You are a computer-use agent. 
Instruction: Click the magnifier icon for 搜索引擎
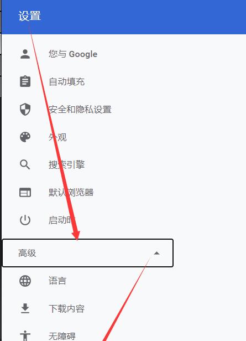25,164
